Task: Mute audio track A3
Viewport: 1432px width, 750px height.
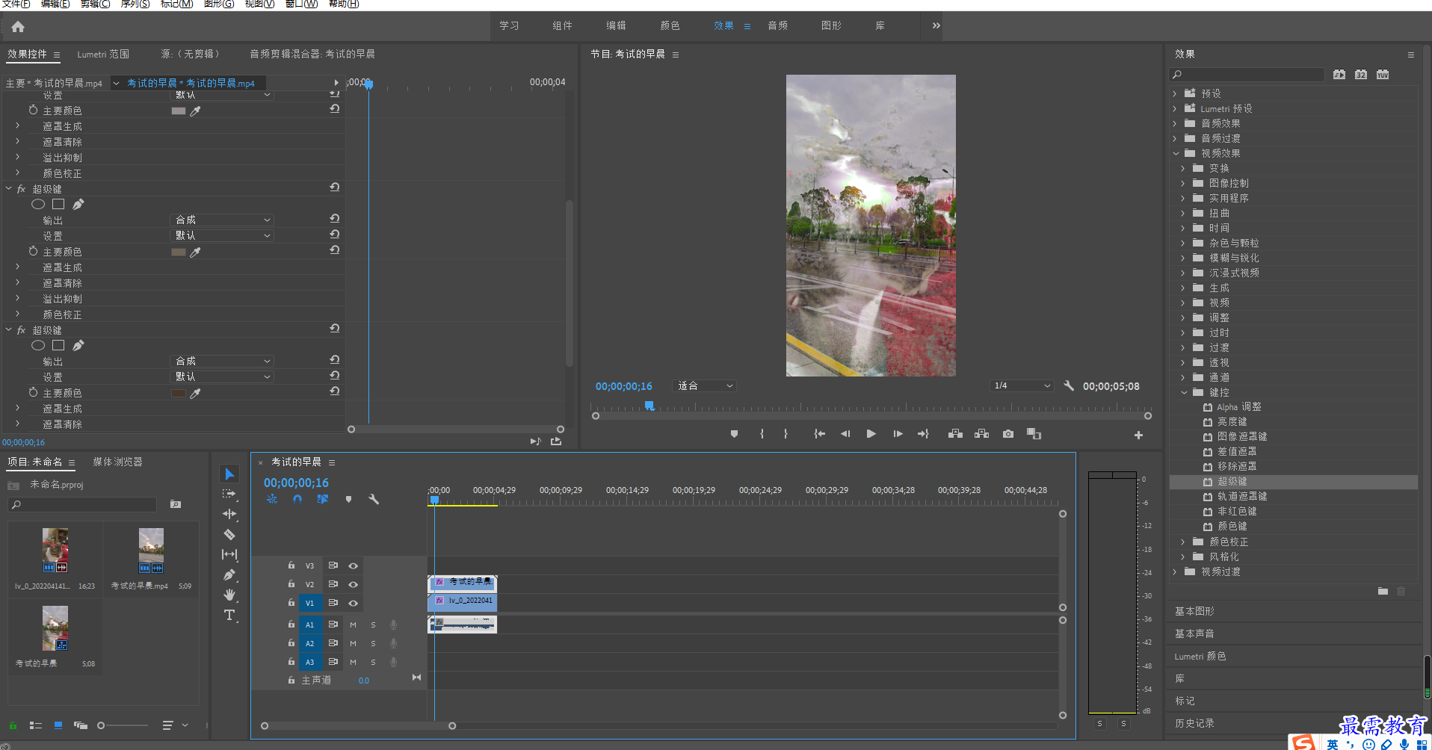Action: click(353, 662)
